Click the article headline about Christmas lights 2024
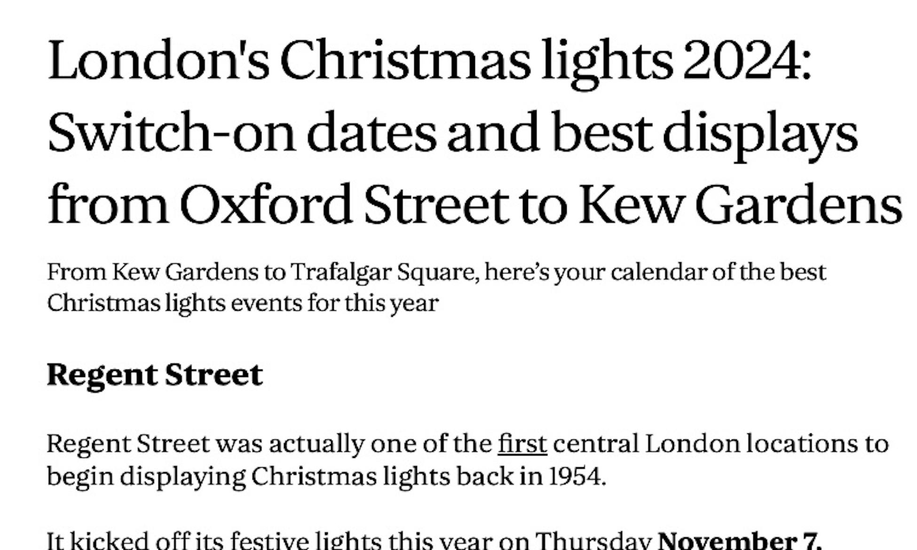 point(475,133)
